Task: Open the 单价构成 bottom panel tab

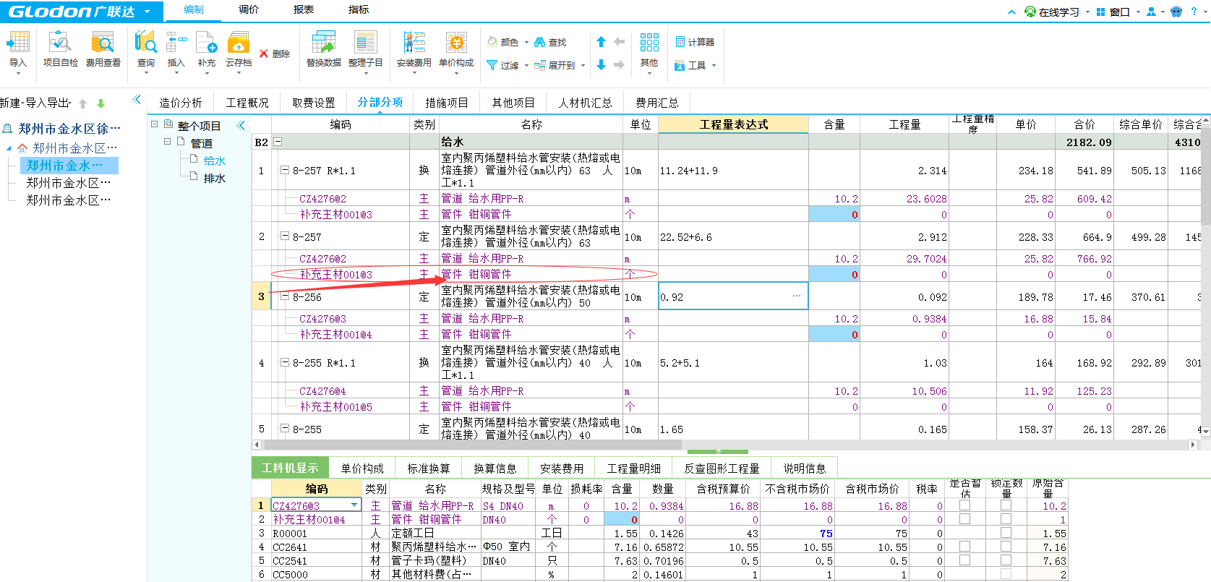Action: 362,468
